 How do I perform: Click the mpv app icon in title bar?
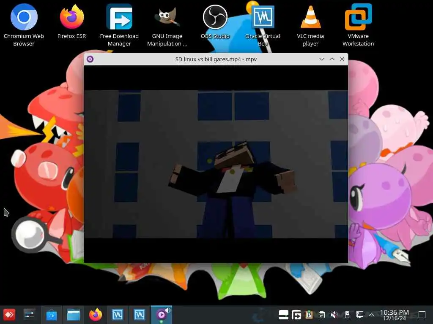point(90,59)
